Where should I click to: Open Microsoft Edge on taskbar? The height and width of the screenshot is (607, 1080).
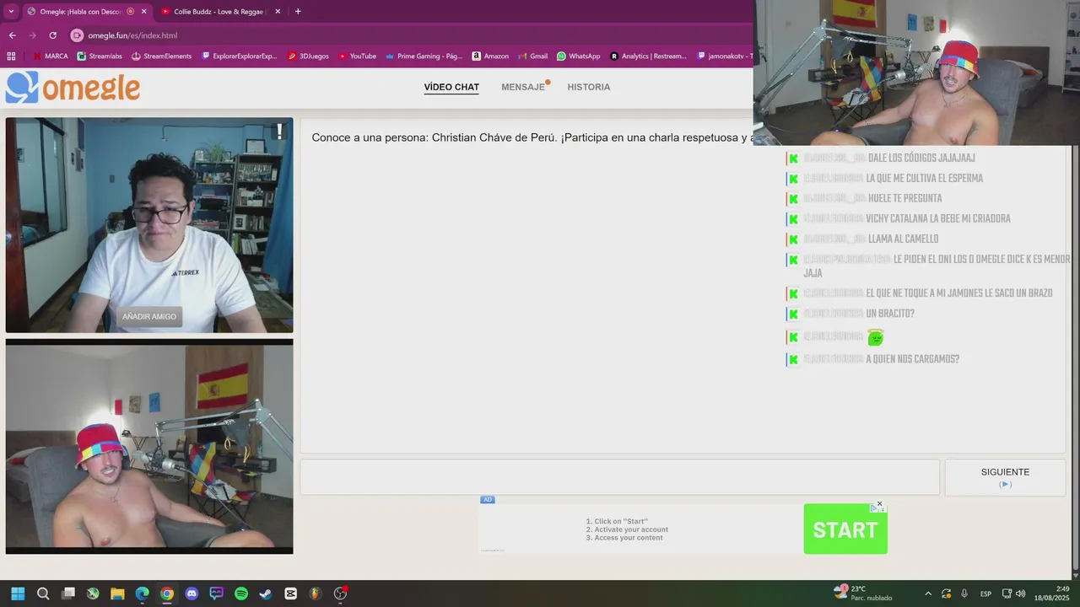tap(143, 594)
